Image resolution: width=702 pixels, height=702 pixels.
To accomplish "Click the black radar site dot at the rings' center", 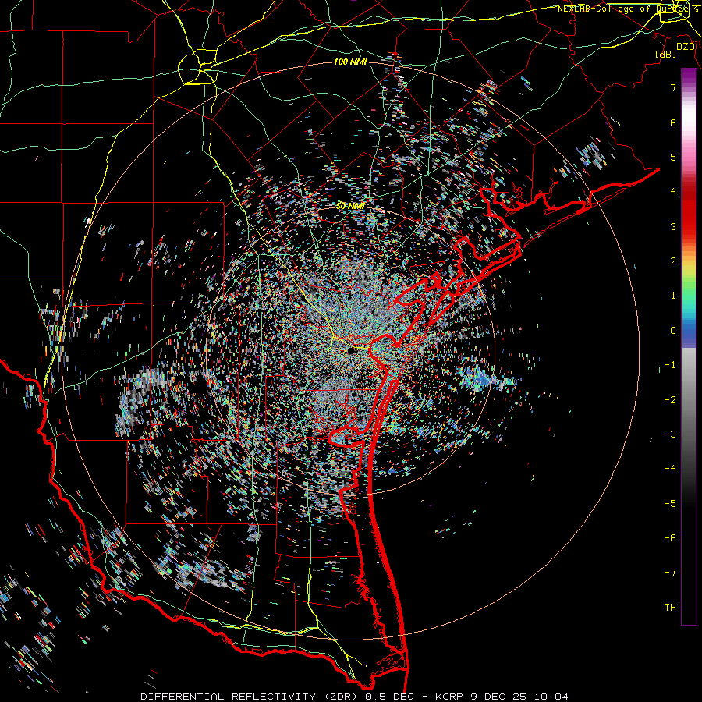I will pos(352,350).
